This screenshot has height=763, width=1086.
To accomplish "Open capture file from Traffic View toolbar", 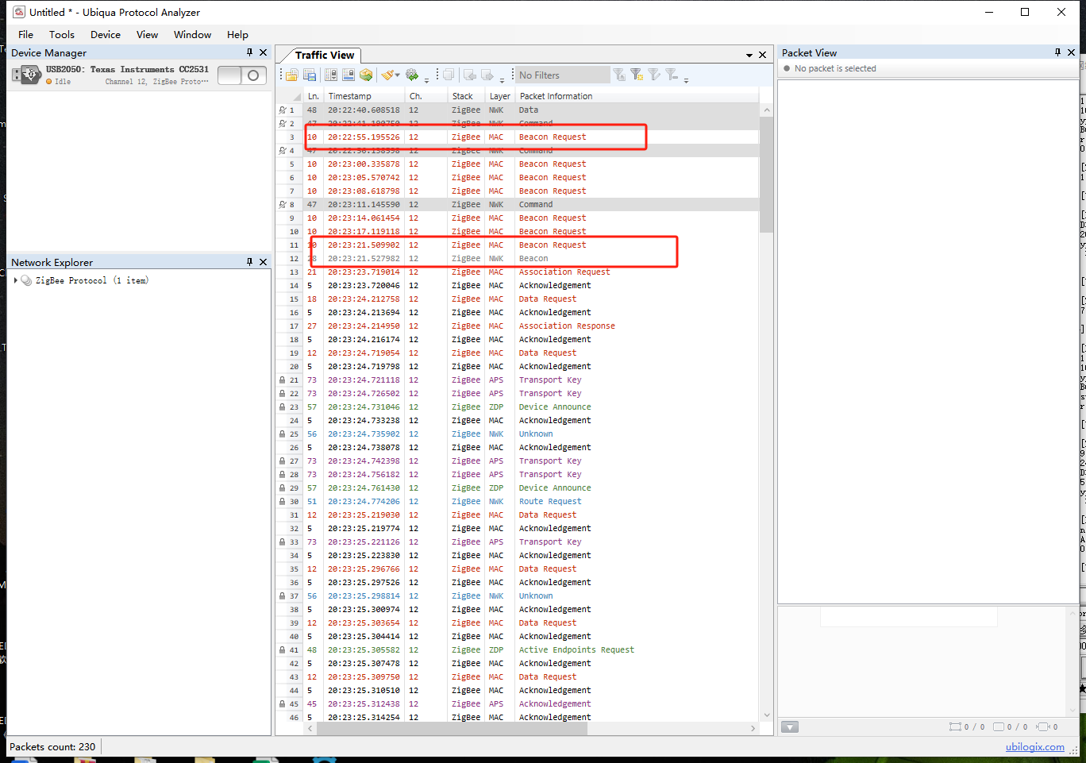I will coord(291,75).
